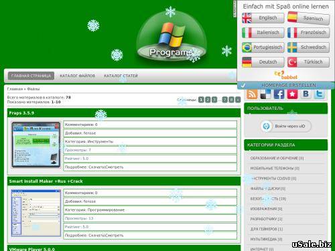The height and width of the screenshot is (251, 335).
Task: Click the RSS feed icon
Action: click(252, 94)
